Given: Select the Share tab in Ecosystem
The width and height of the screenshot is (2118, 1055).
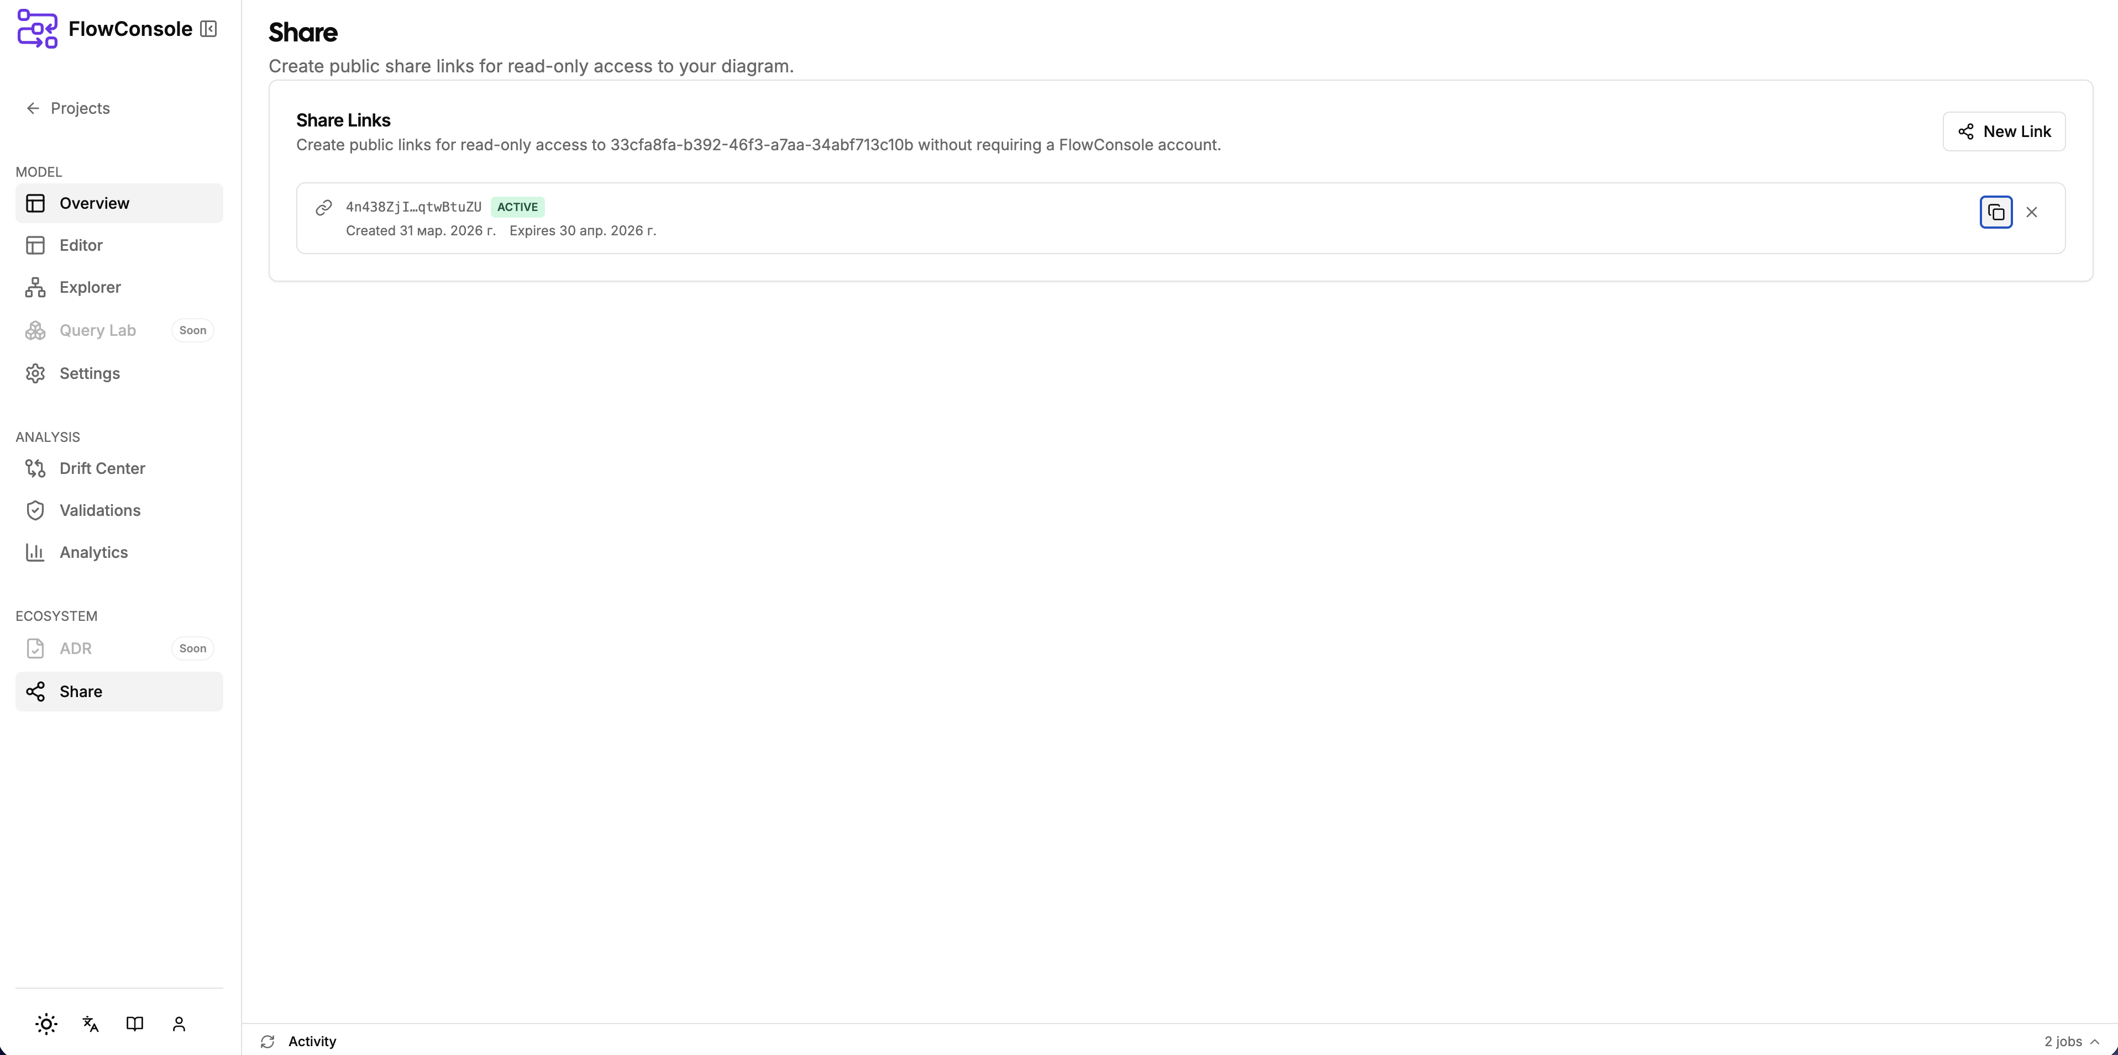Looking at the screenshot, I should coord(81,691).
